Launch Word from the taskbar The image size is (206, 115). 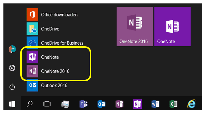point(156,104)
